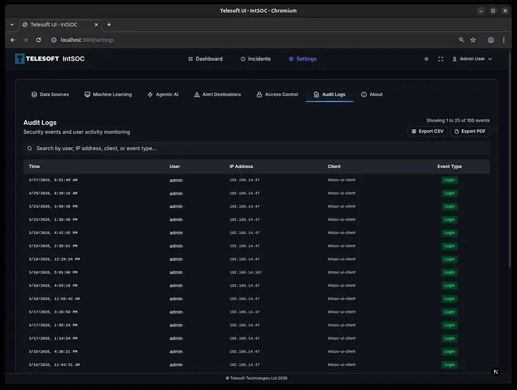Screen dimensions: 517x390
Task: Open the Chromium profile icon
Action: pos(491,40)
